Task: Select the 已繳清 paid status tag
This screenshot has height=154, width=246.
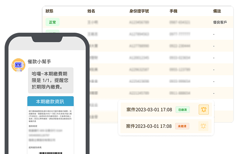Action: [x=183, y=110]
